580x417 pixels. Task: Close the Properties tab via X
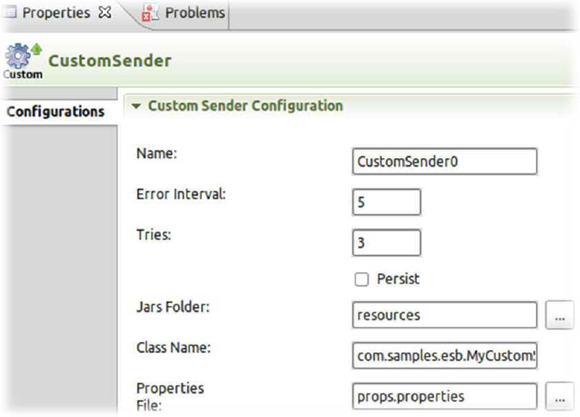point(106,13)
